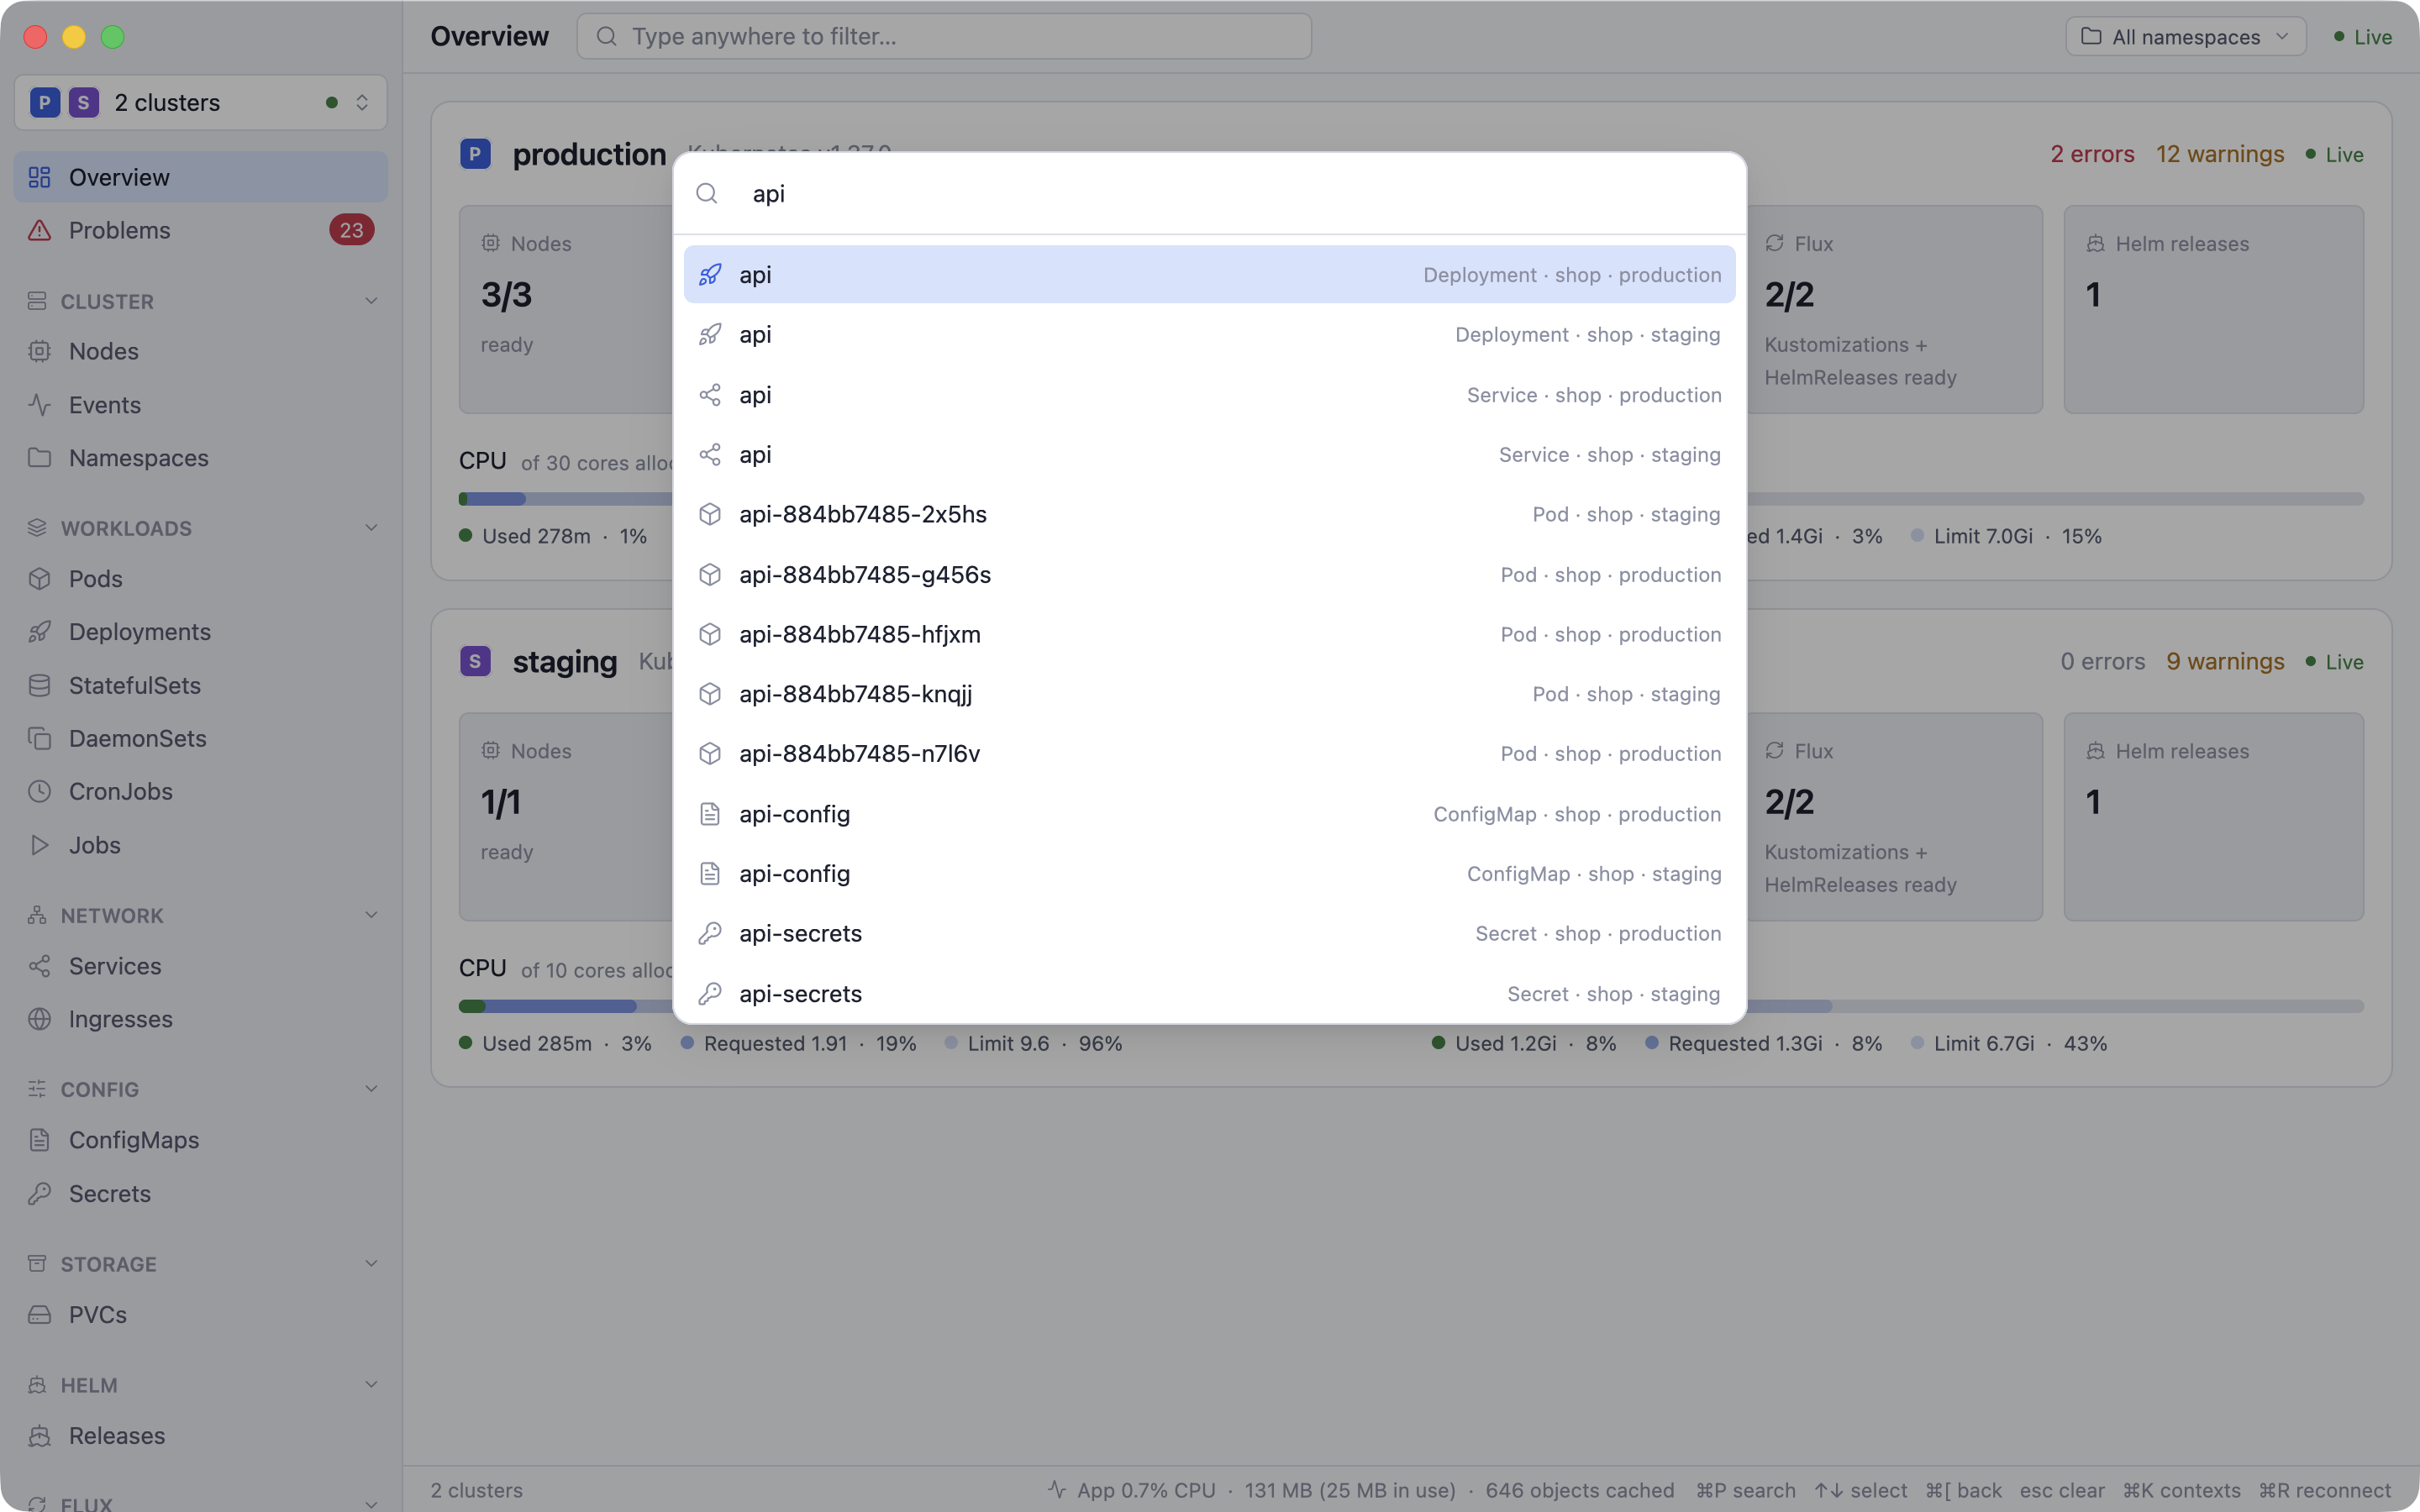Select api Deployment in shop staging
The height and width of the screenshot is (1512, 2420).
click(1209, 334)
